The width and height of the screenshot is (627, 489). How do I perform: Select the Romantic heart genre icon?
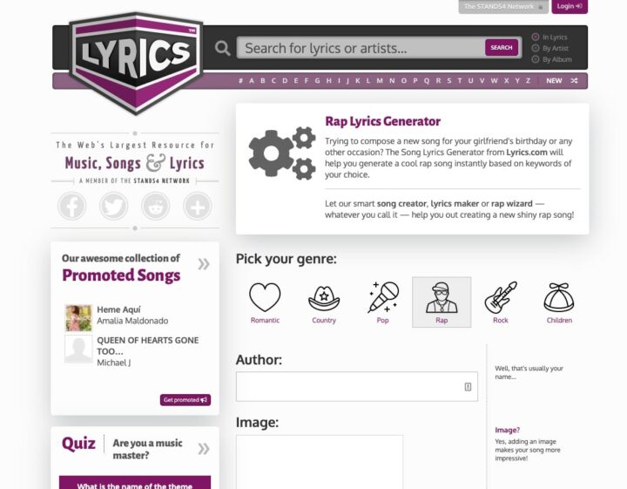(265, 298)
